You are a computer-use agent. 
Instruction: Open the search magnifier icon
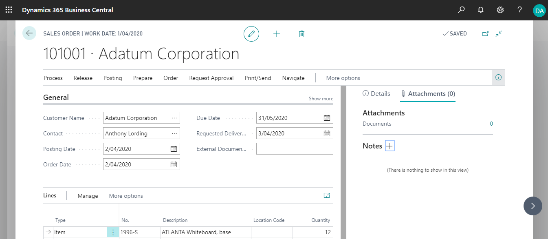click(x=461, y=10)
